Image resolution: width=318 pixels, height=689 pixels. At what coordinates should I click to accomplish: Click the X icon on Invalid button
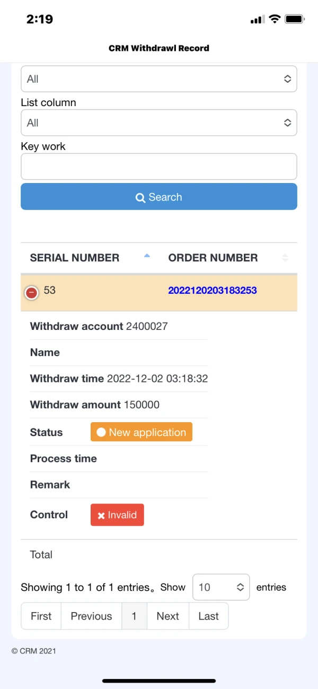pyautogui.click(x=101, y=516)
